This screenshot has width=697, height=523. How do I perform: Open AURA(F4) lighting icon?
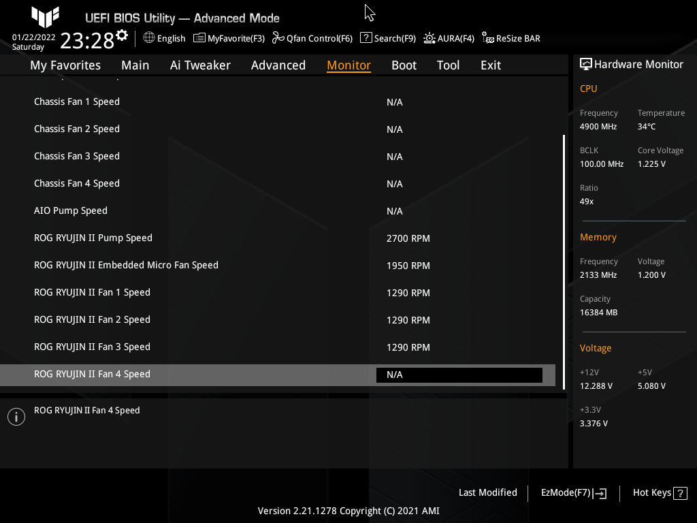tap(429, 38)
